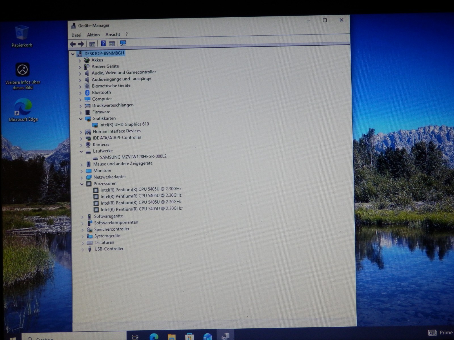The width and height of the screenshot is (454, 340).
Task: Select Mäuse und andere Zeigegeräte
Action: point(123,164)
